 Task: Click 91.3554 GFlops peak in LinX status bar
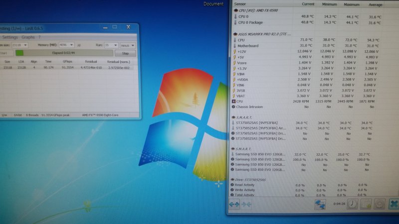point(55,115)
